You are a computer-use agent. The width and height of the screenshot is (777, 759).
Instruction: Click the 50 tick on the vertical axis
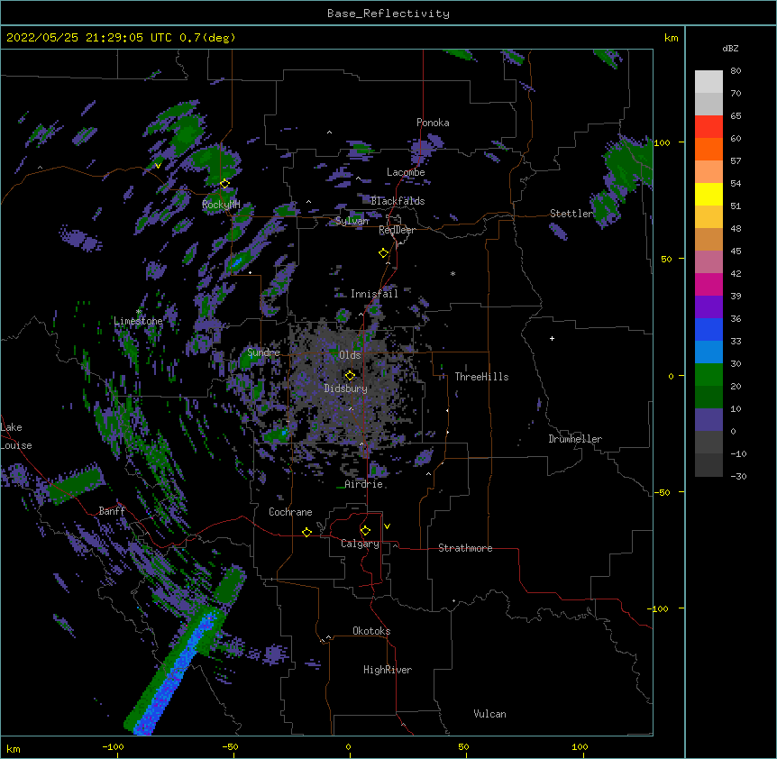coord(666,259)
